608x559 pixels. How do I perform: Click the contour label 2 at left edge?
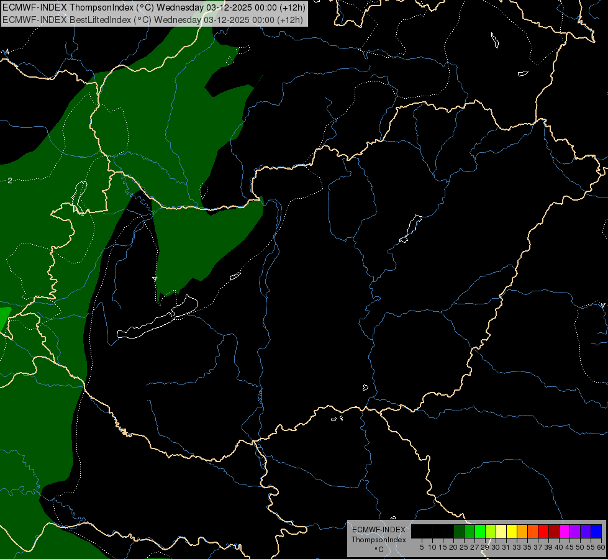tap(10, 181)
